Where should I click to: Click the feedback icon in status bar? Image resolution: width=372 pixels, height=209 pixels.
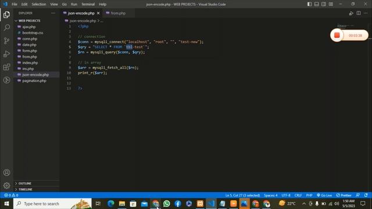point(358,195)
